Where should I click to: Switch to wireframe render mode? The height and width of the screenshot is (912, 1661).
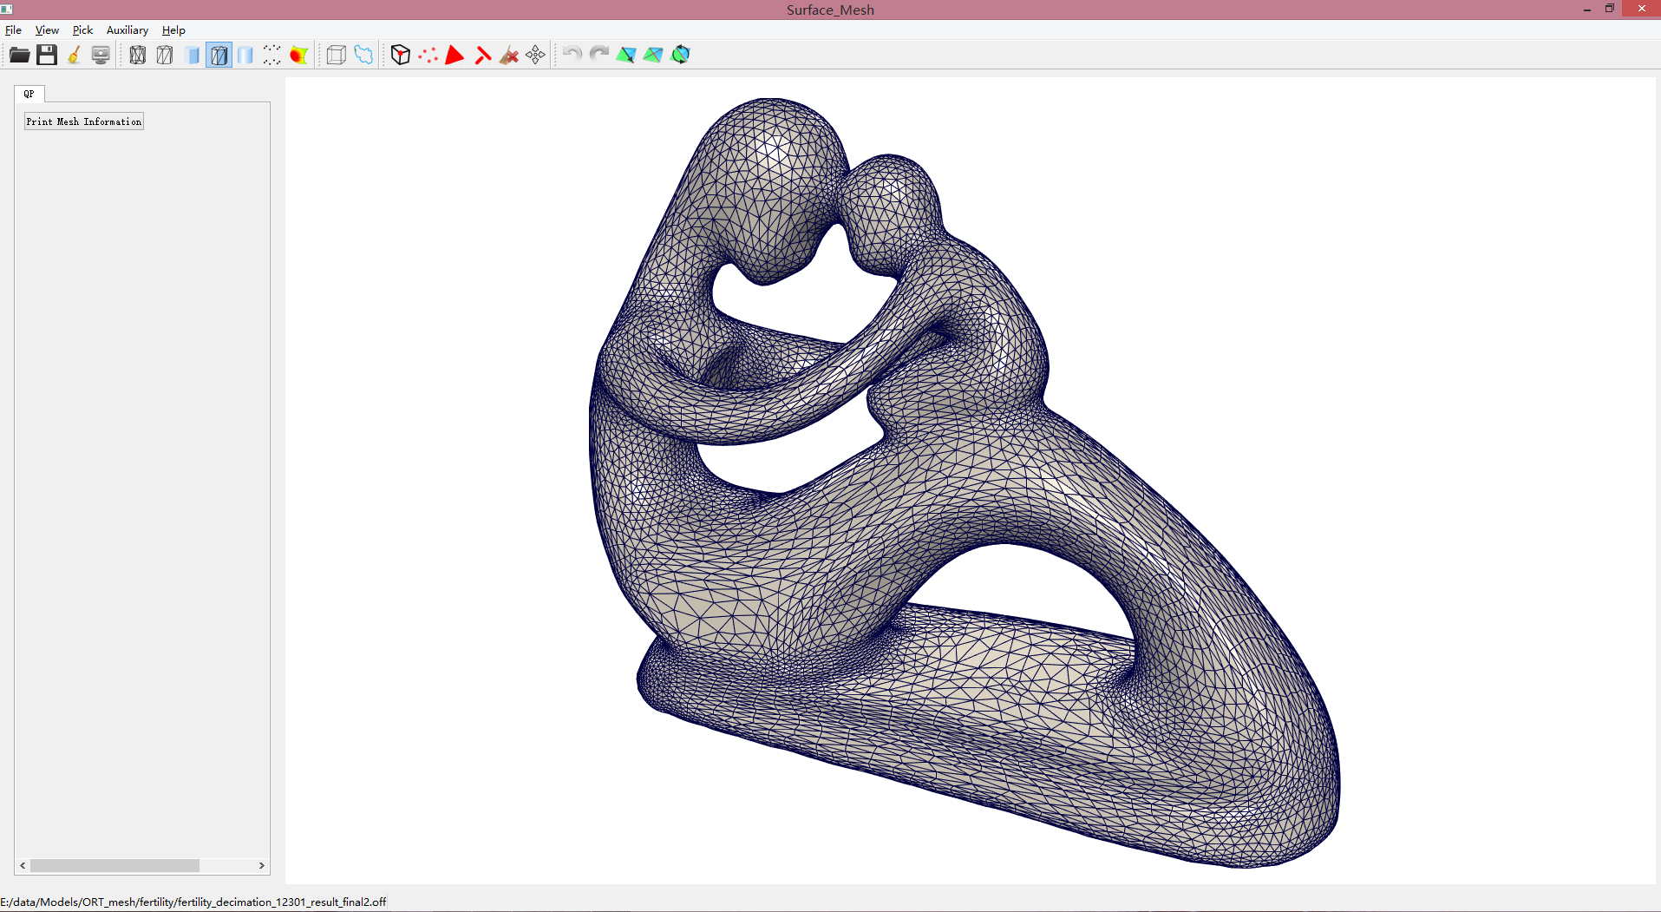coord(137,56)
